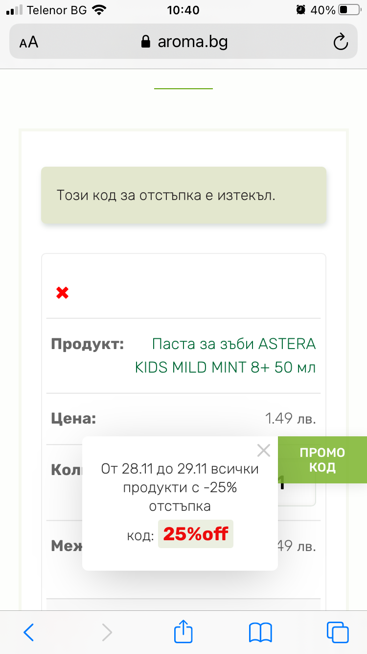Remove product with the red X icon
The width and height of the screenshot is (367, 654).
pos(62,293)
